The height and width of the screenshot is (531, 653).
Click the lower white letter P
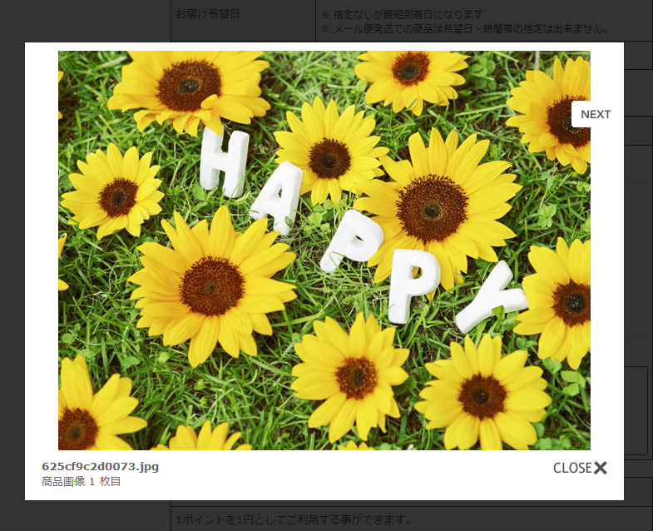tap(413, 285)
